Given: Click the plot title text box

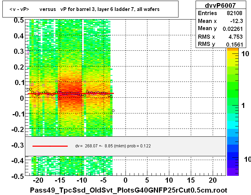Looking at the screenshot, I should click(90, 9).
